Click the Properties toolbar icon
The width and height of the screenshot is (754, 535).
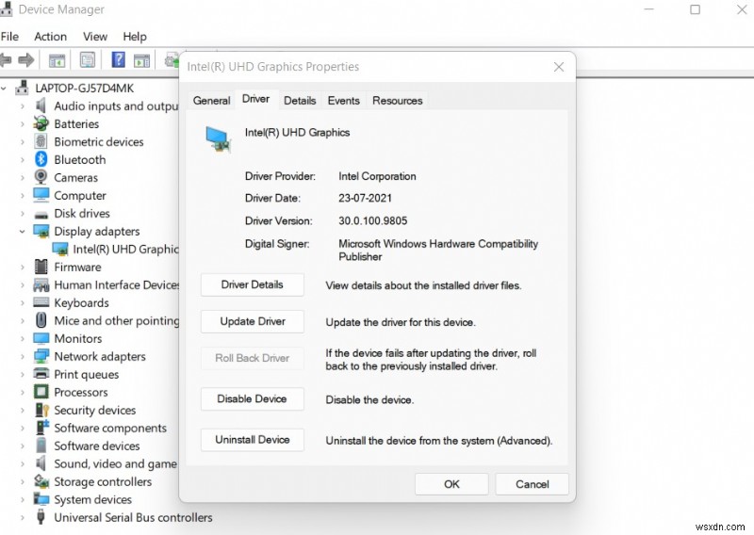coord(88,60)
